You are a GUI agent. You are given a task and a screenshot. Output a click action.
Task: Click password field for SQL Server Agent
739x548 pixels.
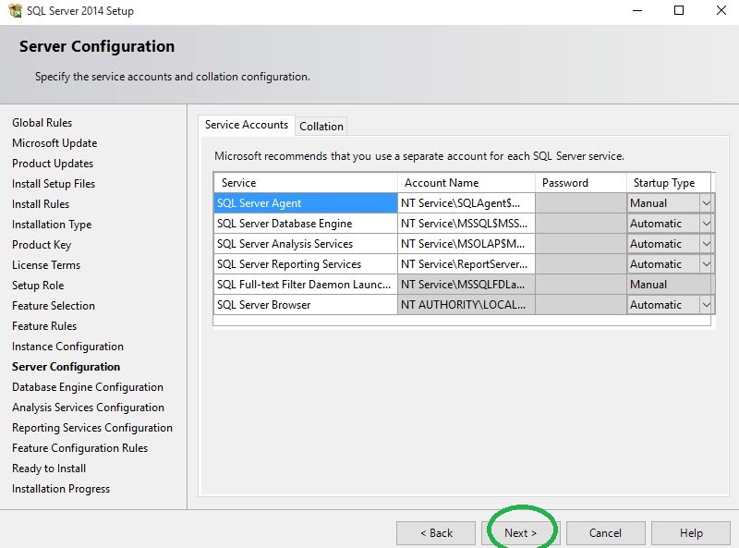point(581,203)
